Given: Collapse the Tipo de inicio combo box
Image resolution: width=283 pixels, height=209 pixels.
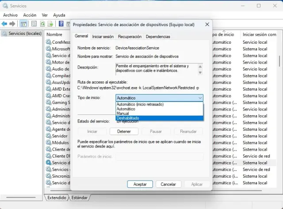Looking at the screenshot, I should pyautogui.click(x=200, y=98).
